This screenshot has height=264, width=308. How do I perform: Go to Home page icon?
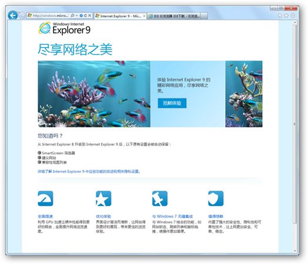(280, 15)
